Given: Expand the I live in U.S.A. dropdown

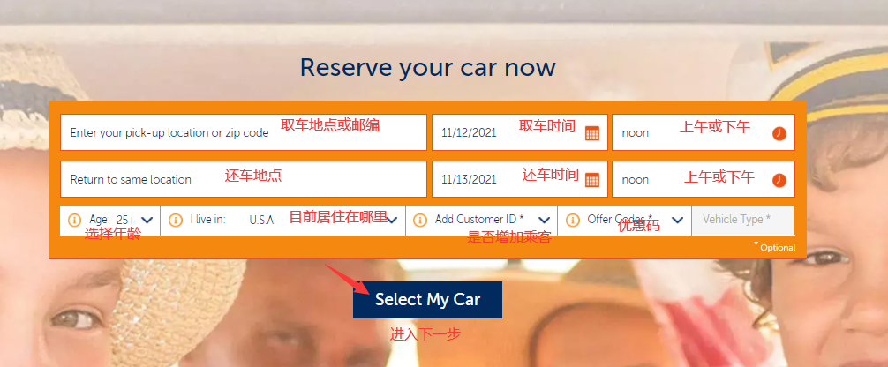Looking at the screenshot, I should coord(283,220).
